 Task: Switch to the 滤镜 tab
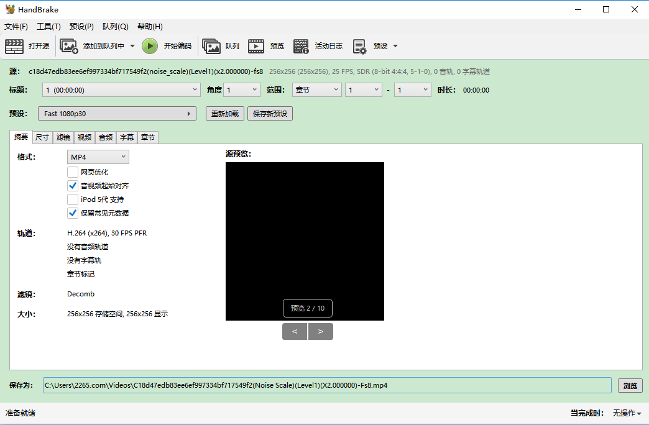coord(63,137)
